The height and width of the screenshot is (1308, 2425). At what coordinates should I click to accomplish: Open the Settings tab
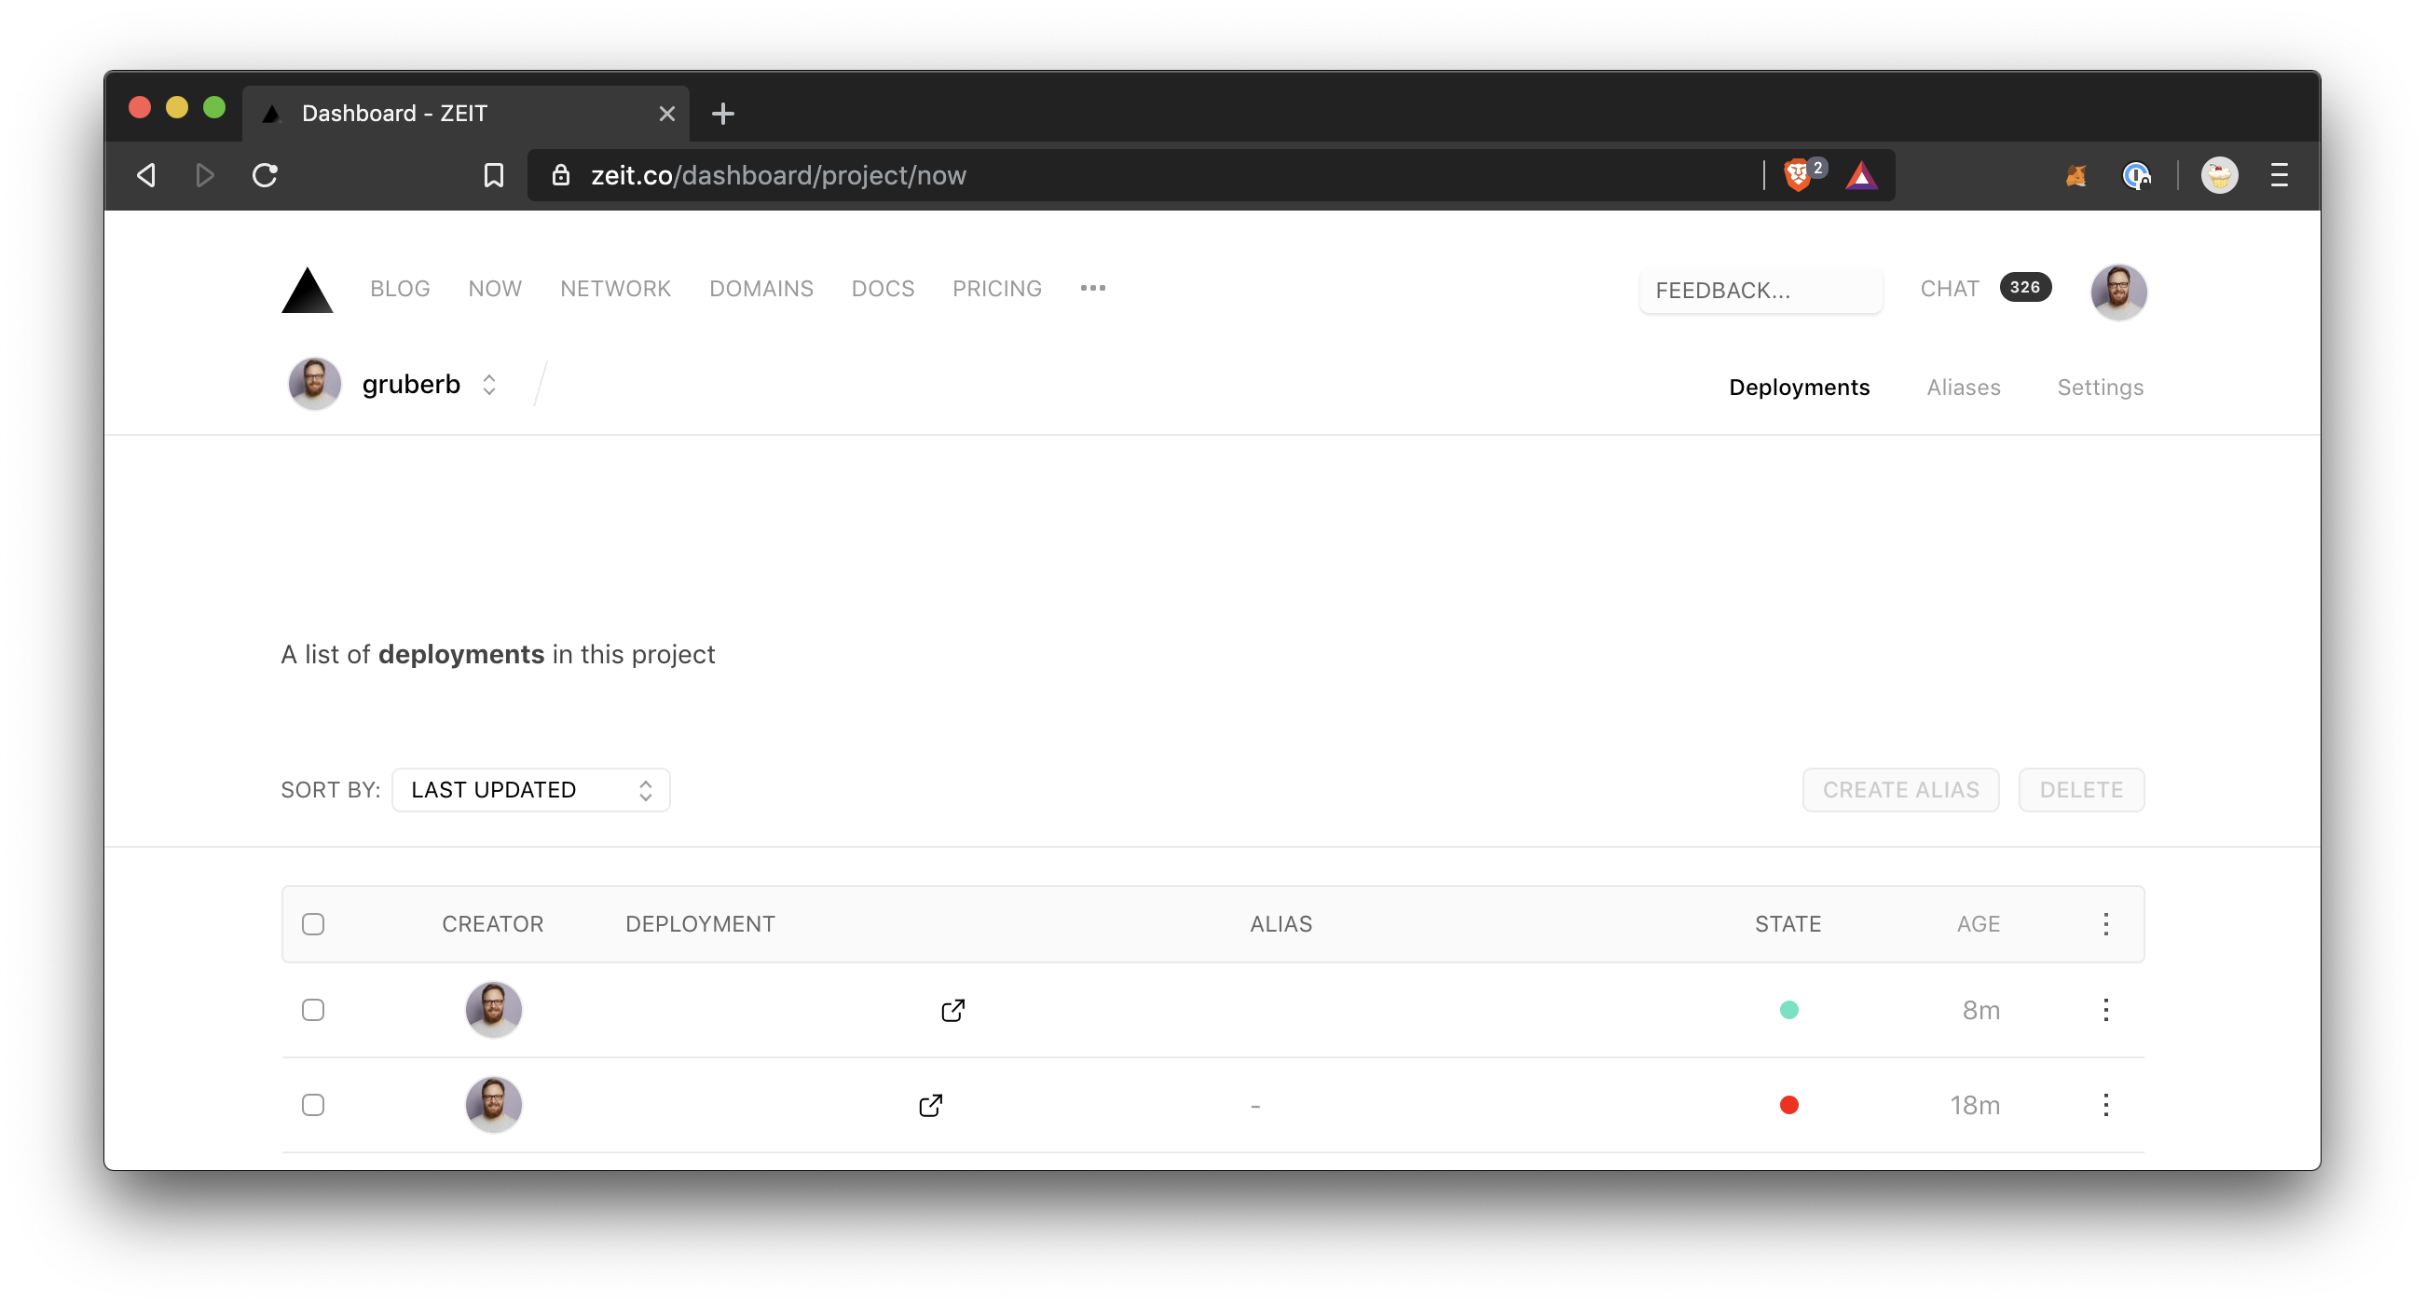(2100, 387)
